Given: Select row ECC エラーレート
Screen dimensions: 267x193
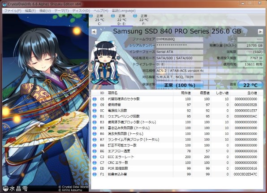Looking at the screenshot, I should (175, 157).
